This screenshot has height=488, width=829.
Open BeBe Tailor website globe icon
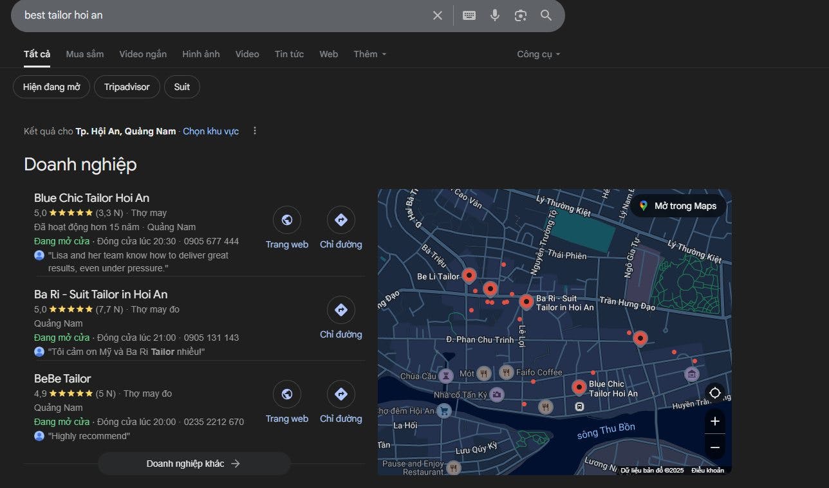pyautogui.click(x=287, y=394)
